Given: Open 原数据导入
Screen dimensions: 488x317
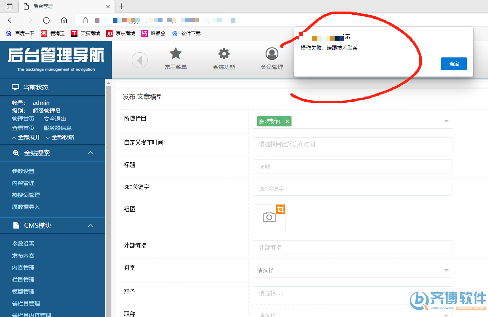Looking at the screenshot, I should 26,207.
